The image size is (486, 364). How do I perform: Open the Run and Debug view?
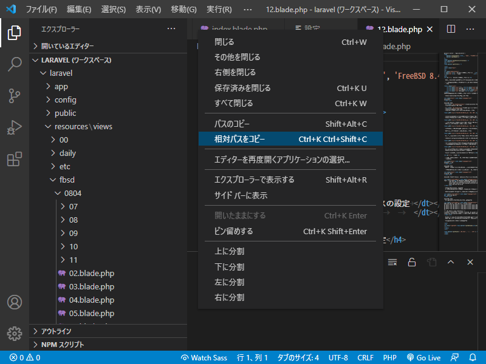point(15,128)
